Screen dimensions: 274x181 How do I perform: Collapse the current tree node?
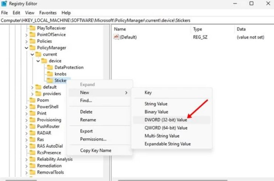pyautogui.click(x=32, y=54)
